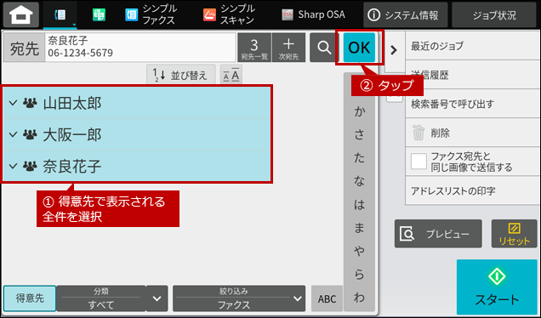Viewport: 541px width, 318px height.
Task: Select アドレスリストの印字
Action: click(472, 190)
